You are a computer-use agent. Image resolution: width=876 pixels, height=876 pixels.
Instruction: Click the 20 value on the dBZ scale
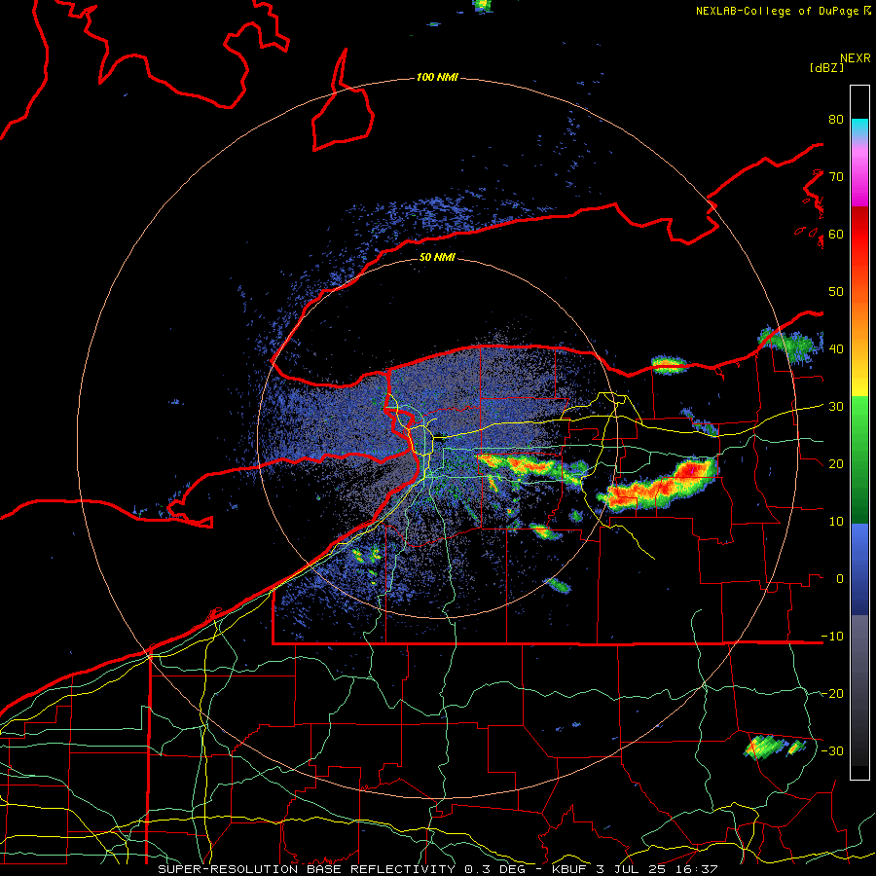836,463
